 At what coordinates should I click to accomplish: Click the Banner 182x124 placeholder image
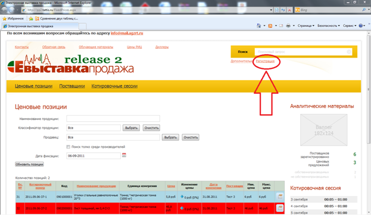click(x=324, y=130)
